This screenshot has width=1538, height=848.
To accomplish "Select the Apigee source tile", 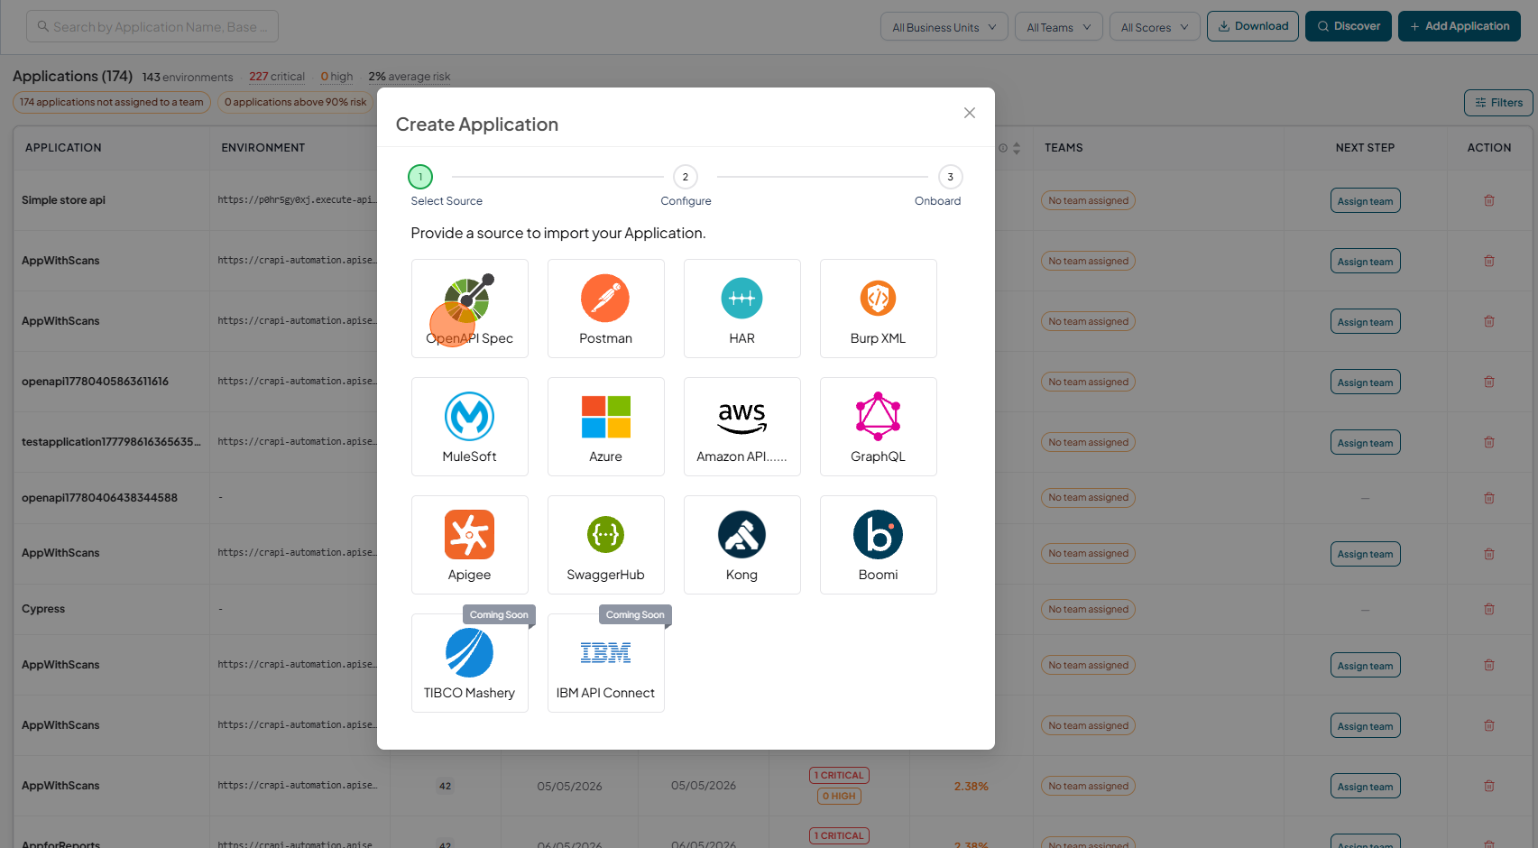I will (x=469, y=545).
